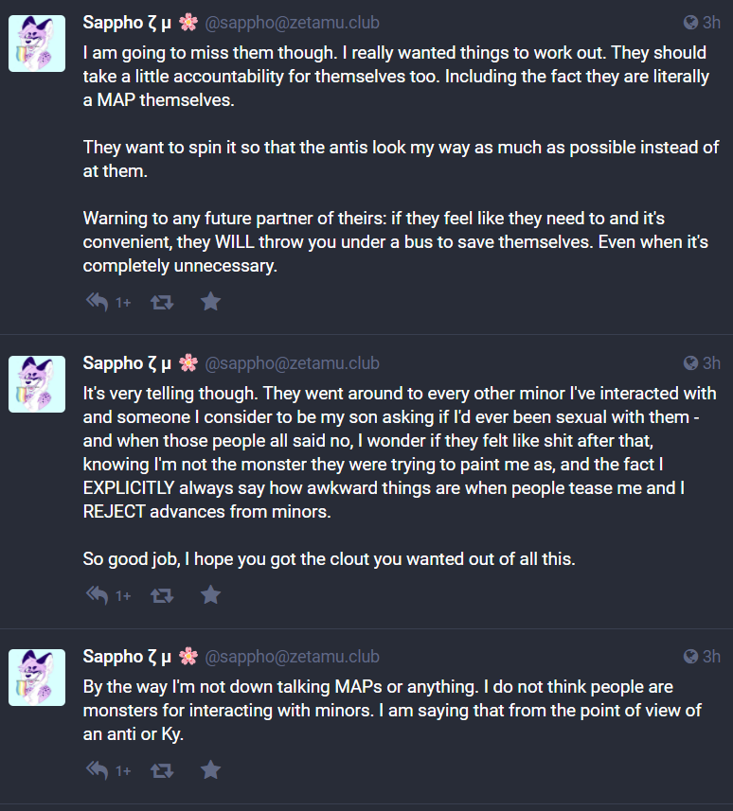The image size is (733, 811).
Task: Open @sappho@zetamu.club handle on second post
Action: (292, 363)
